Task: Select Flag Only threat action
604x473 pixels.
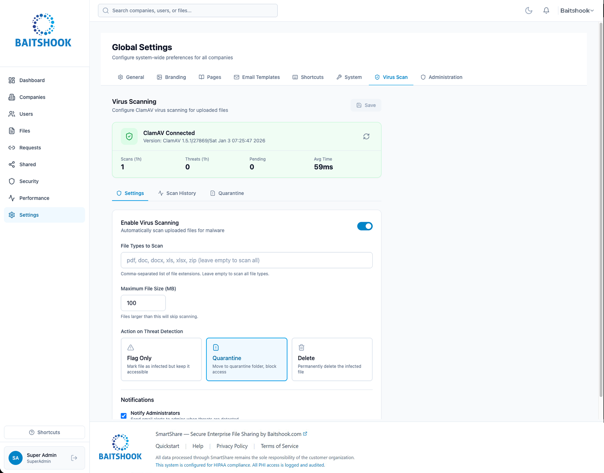Action: click(x=161, y=359)
